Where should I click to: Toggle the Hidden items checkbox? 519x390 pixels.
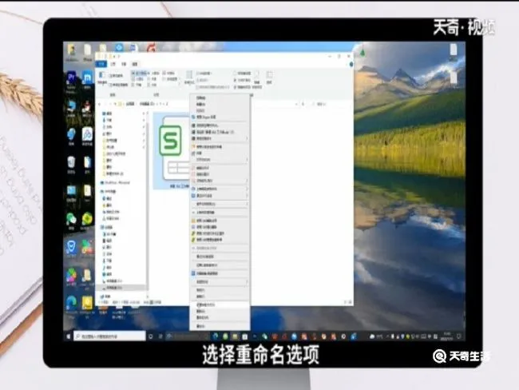[244, 87]
